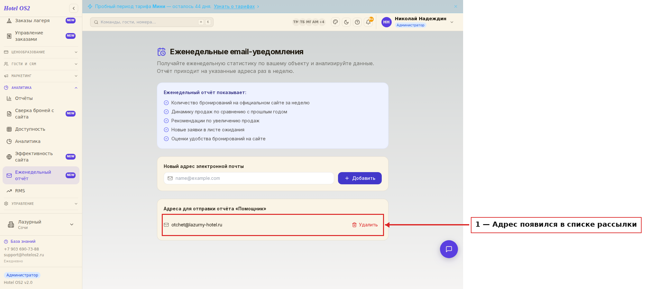Click the +4 more users avatar

(x=322, y=22)
